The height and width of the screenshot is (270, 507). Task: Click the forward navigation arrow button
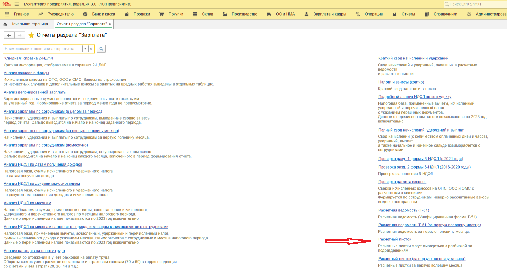tap(19, 35)
